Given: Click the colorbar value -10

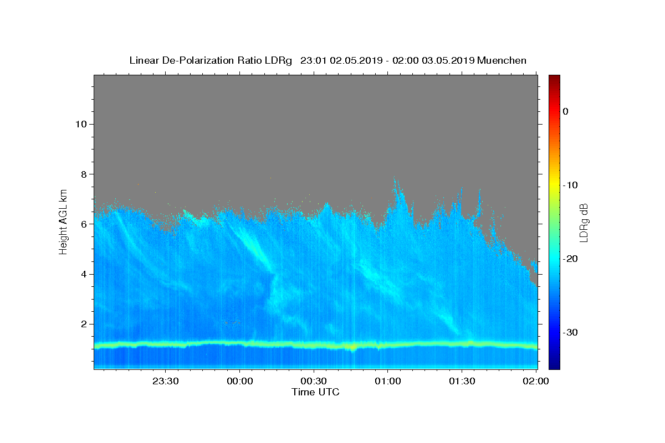Looking at the screenshot, I should click(x=571, y=185).
